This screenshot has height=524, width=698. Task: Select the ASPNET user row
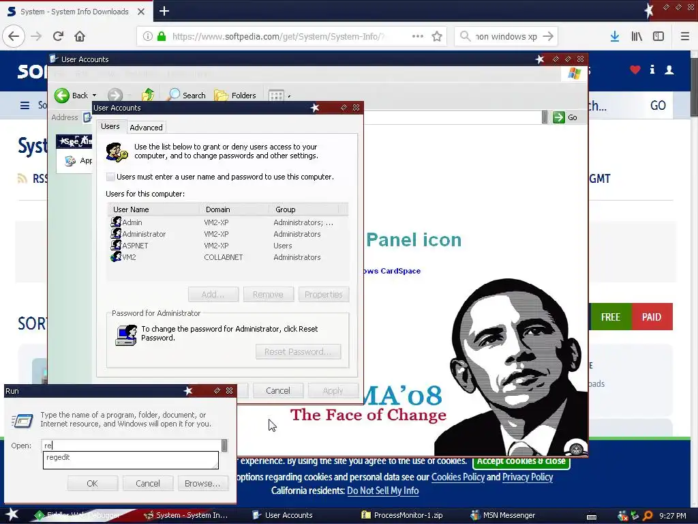coord(228,246)
